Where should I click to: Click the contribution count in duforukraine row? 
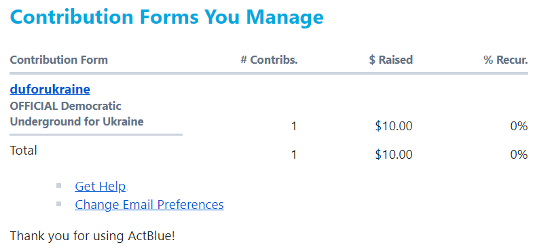[294, 127]
